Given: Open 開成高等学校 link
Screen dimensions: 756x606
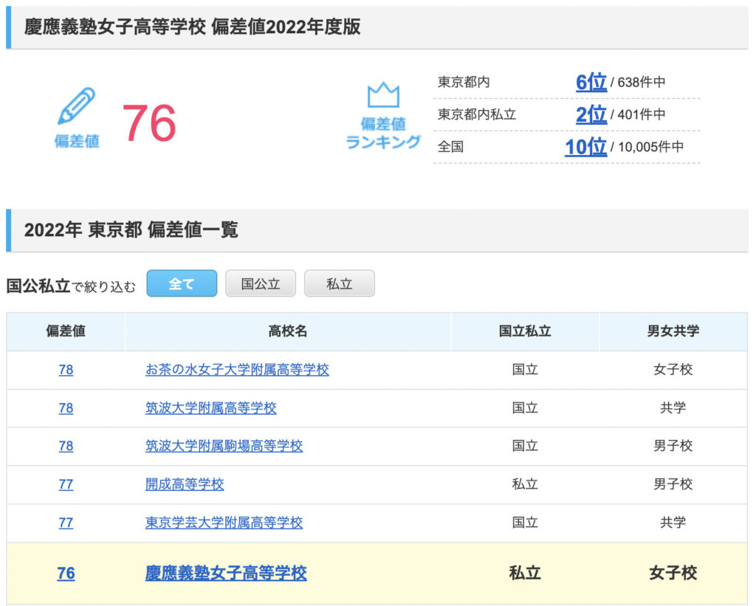Looking at the screenshot, I should 185,484.
